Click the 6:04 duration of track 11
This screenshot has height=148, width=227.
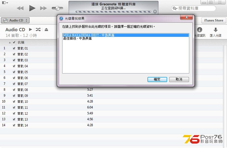pyautogui.click(x=90, y=107)
